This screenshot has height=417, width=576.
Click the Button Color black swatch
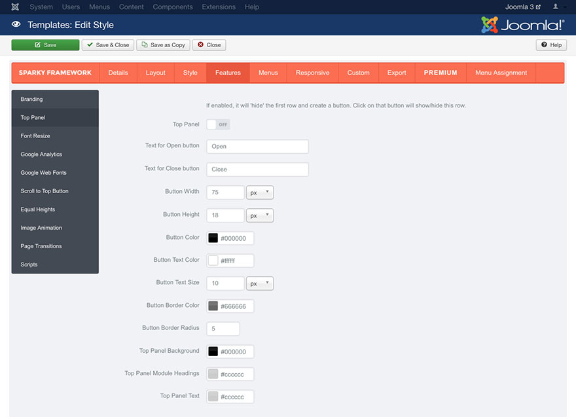pos(213,238)
